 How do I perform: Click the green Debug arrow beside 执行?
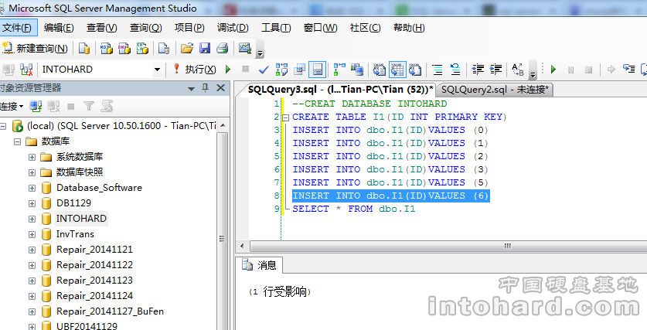[x=228, y=70]
